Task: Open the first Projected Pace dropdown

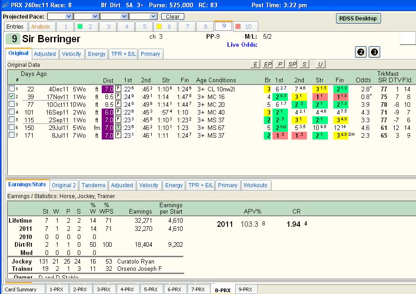Action: 69,16
